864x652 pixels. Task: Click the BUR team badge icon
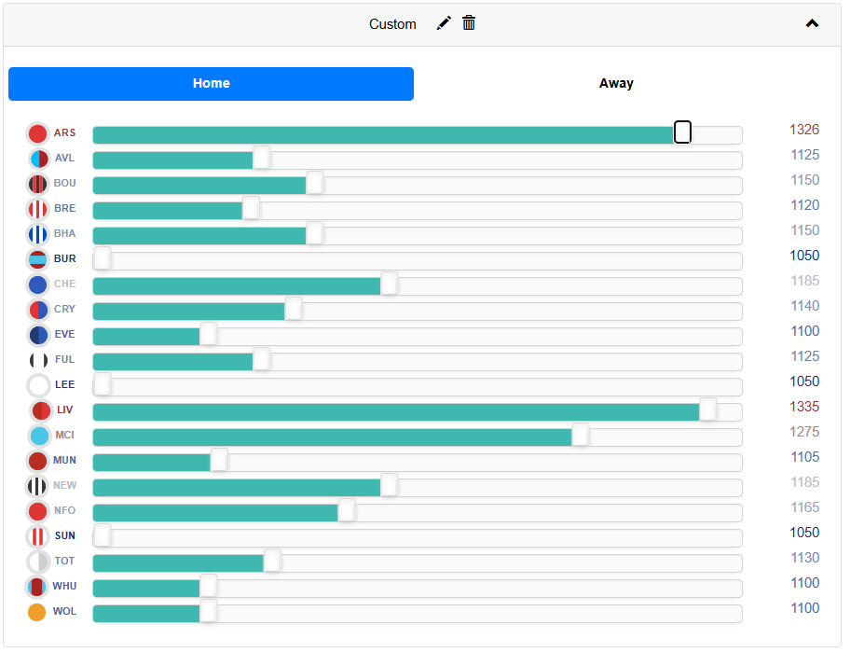point(37,259)
